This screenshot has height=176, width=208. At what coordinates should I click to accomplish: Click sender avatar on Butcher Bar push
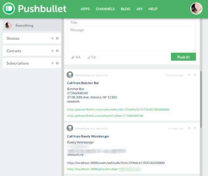click(x=70, y=75)
